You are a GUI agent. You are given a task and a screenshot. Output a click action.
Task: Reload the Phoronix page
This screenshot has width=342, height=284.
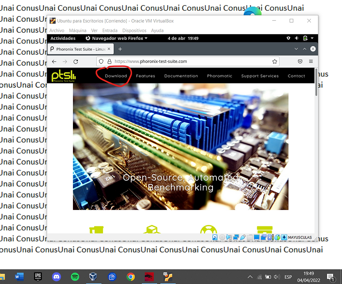(76, 61)
